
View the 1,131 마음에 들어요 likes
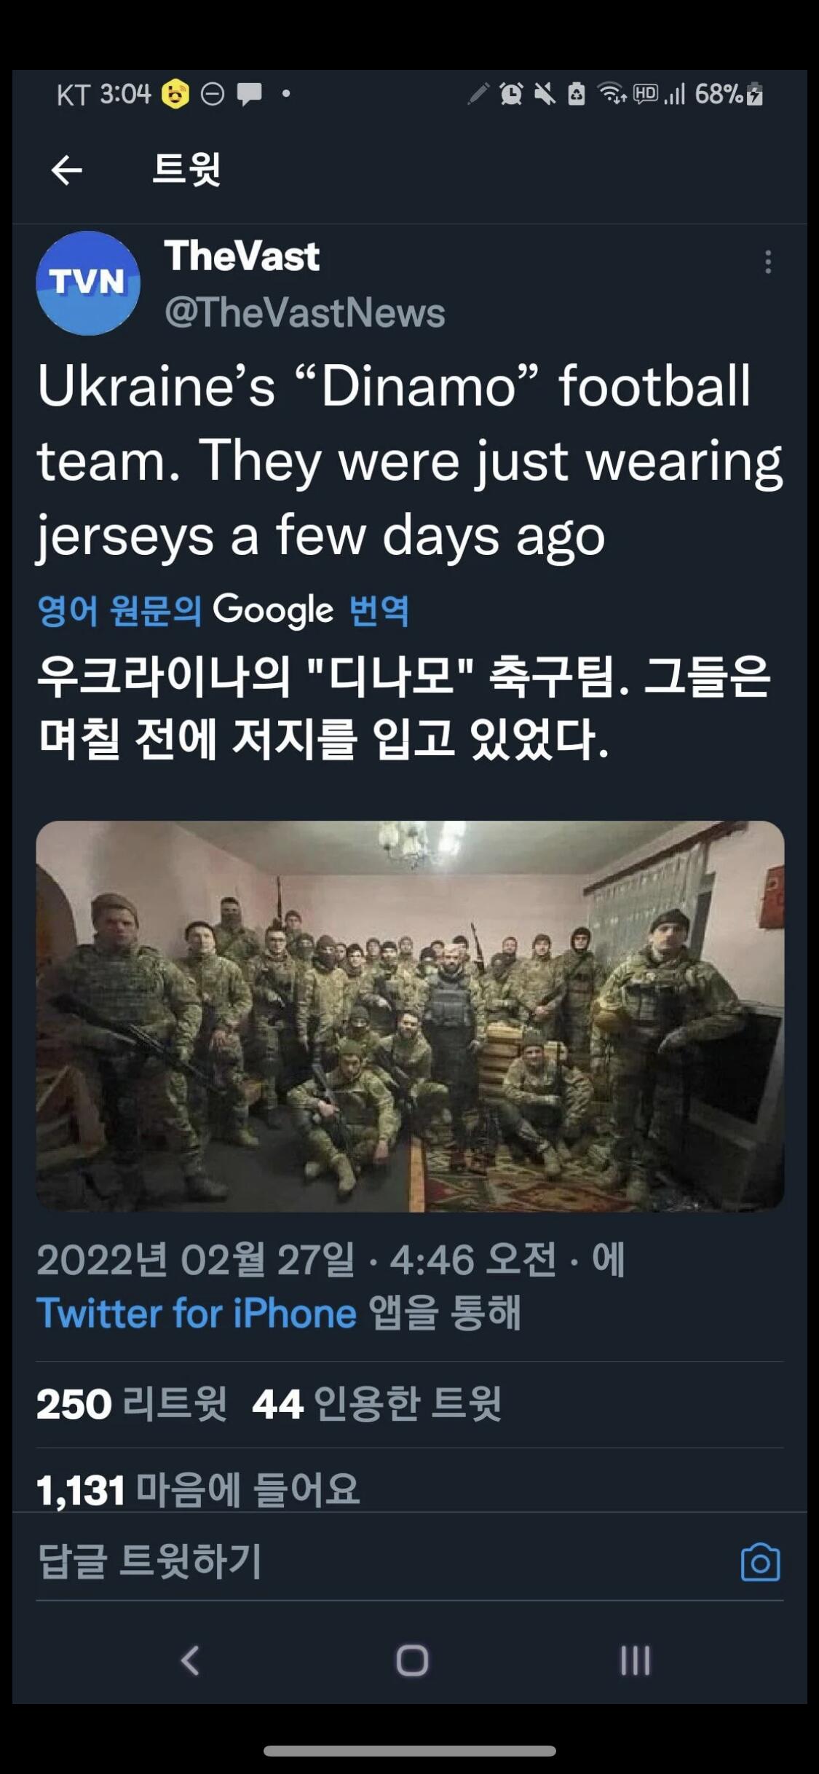click(x=198, y=1489)
